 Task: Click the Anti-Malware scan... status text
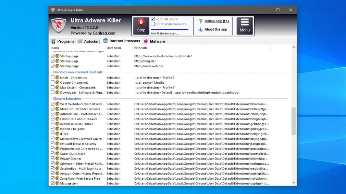coord(165,33)
